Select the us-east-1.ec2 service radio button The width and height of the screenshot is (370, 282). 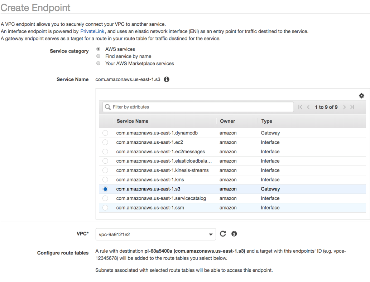pyautogui.click(x=105, y=142)
